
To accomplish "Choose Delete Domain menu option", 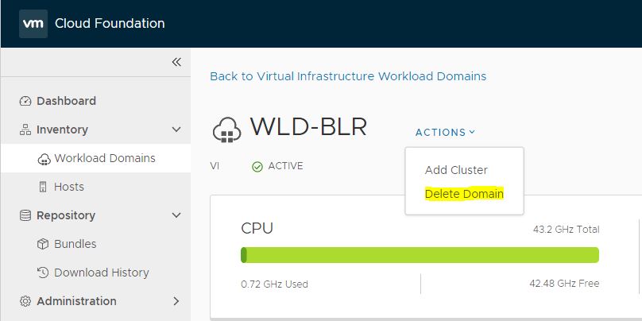I will click(x=464, y=194).
